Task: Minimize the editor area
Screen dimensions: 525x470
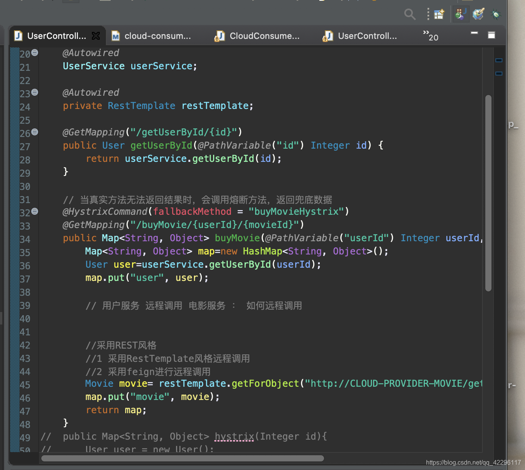Action: [474, 33]
